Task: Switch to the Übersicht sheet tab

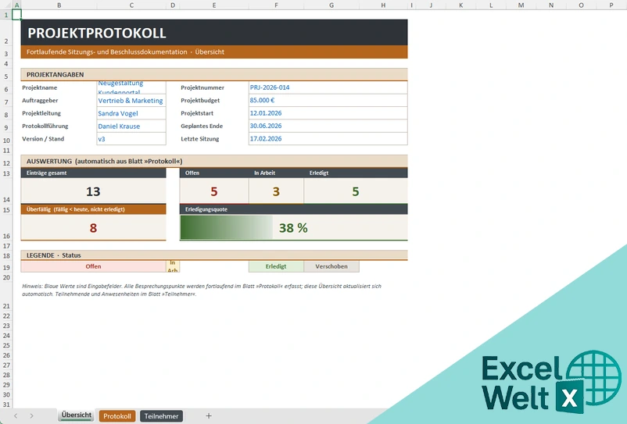Action: coord(77,415)
